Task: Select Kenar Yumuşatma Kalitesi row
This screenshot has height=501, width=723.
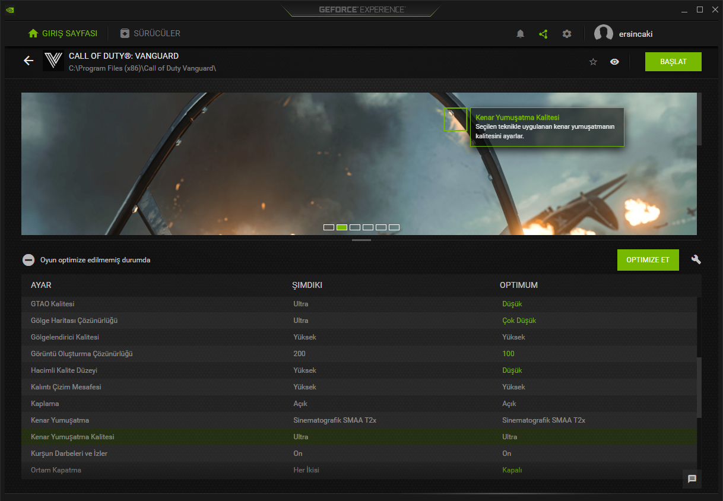Action: tap(359, 437)
